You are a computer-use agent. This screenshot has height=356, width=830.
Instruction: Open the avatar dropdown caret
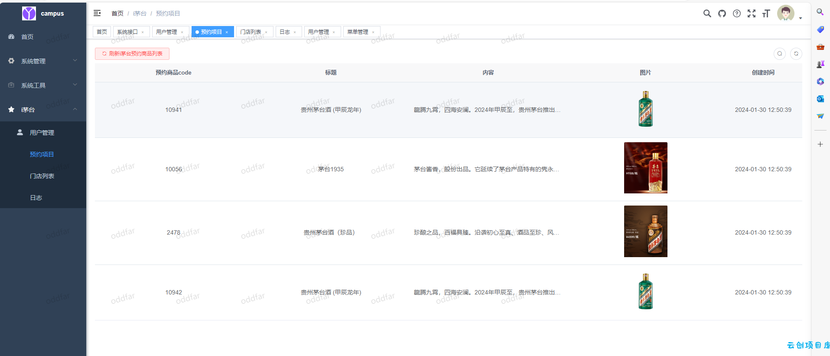[801, 18]
